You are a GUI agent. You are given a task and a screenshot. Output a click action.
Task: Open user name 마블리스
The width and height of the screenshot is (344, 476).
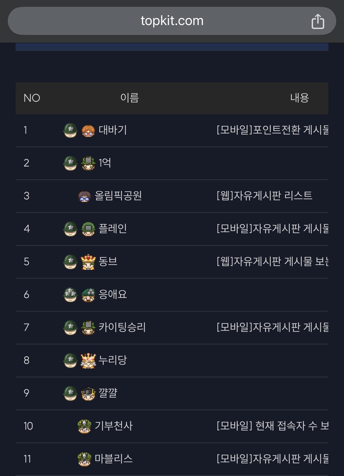click(114, 459)
